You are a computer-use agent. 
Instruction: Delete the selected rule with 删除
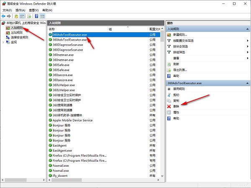coord(176,107)
